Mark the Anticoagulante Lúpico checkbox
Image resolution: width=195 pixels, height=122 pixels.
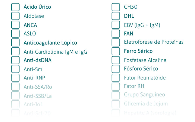15,43
